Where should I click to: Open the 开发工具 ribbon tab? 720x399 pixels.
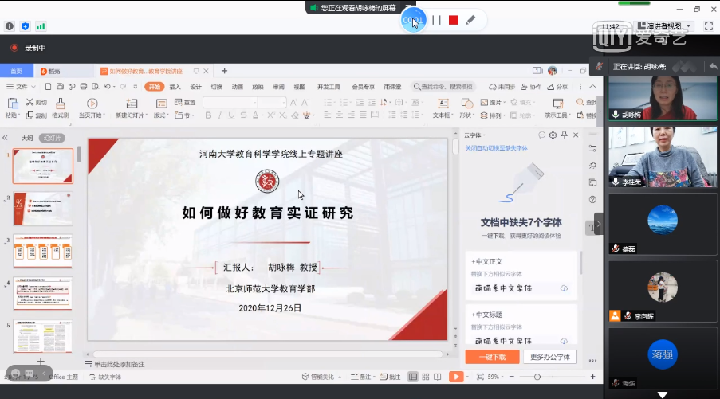coord(329,87)
